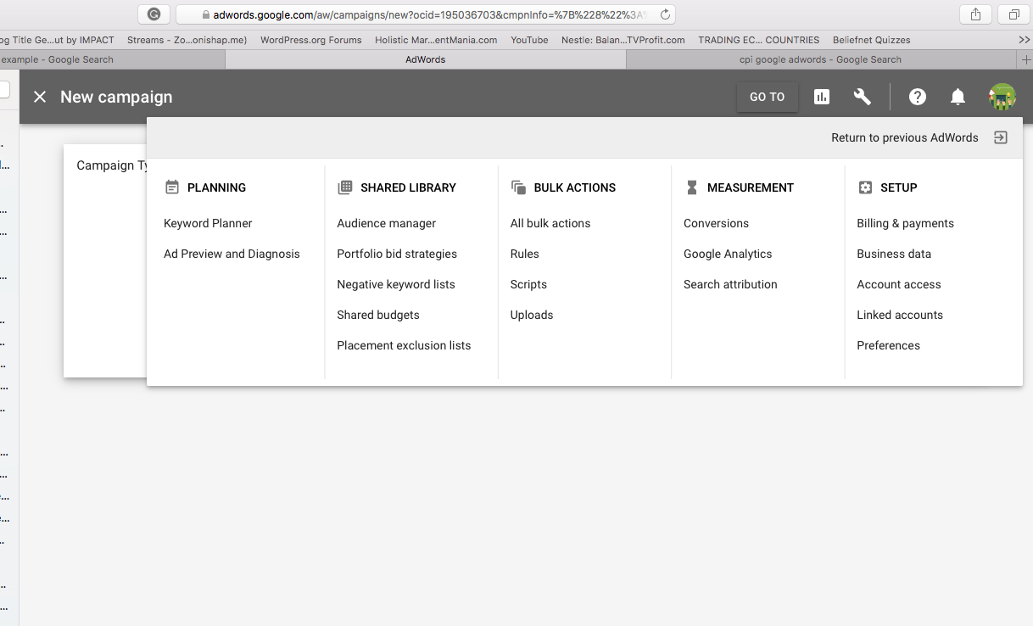Click the Setup gear icon
Screen dimensions: 1033x626
[x=865, y=187]
